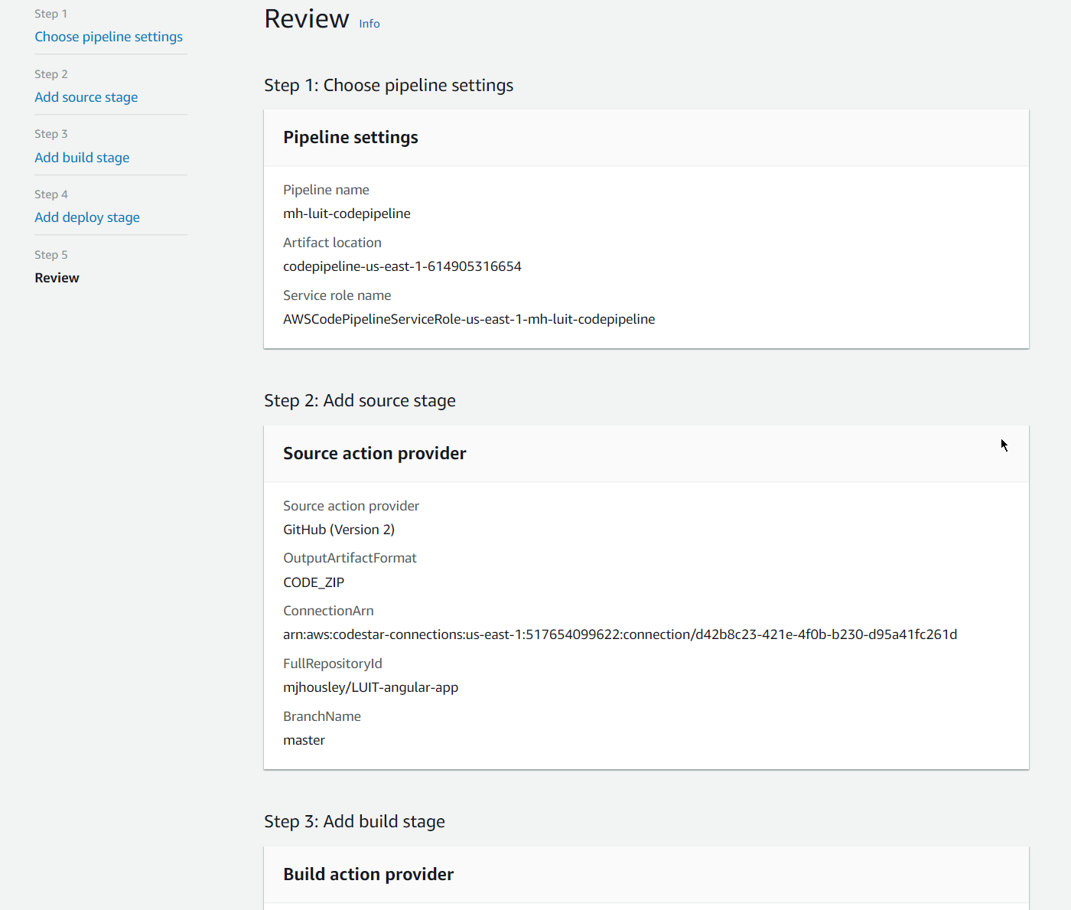Image resolution: width=1071 pixels, height=910 pixels.
Task: Click the pipeline name value mh-luit-codepipeline
Action: [347, 214]
